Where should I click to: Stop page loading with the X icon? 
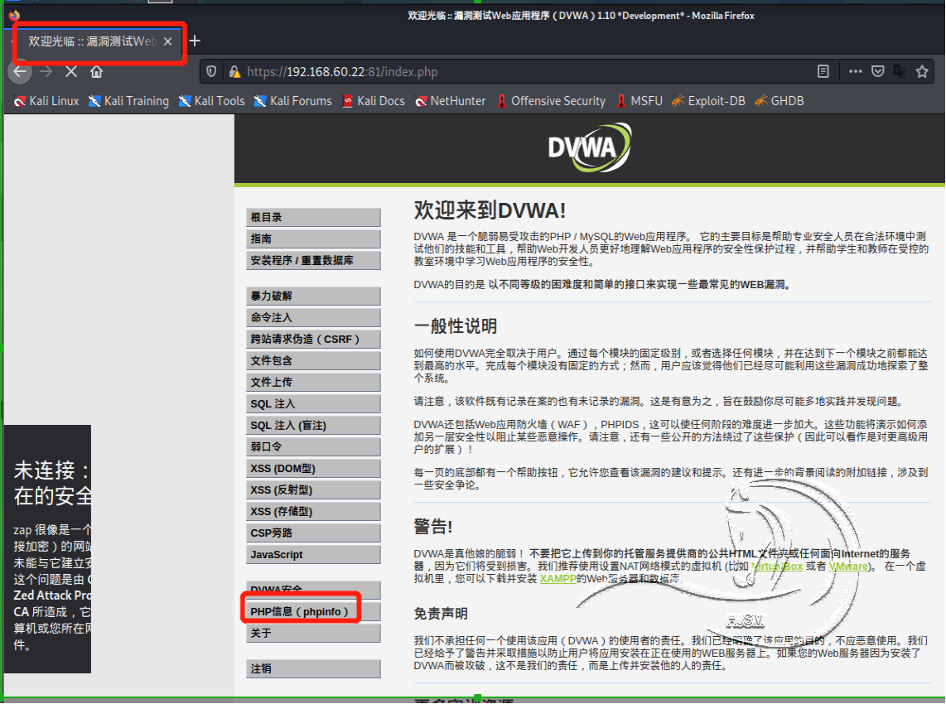tap(70, 72)
